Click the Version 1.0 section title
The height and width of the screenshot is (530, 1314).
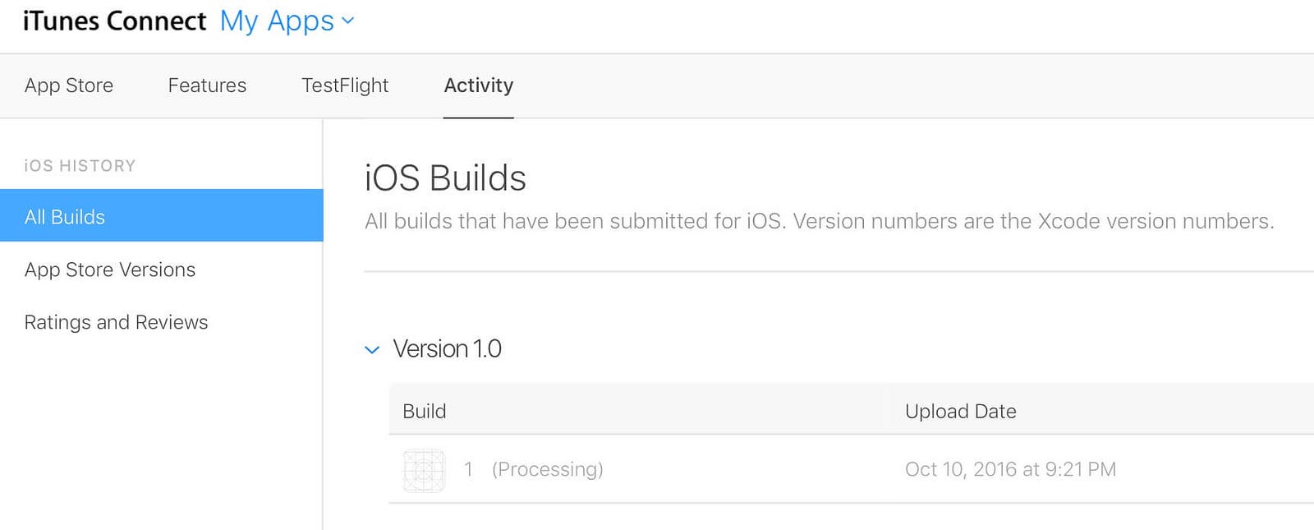tap(447, 349)
